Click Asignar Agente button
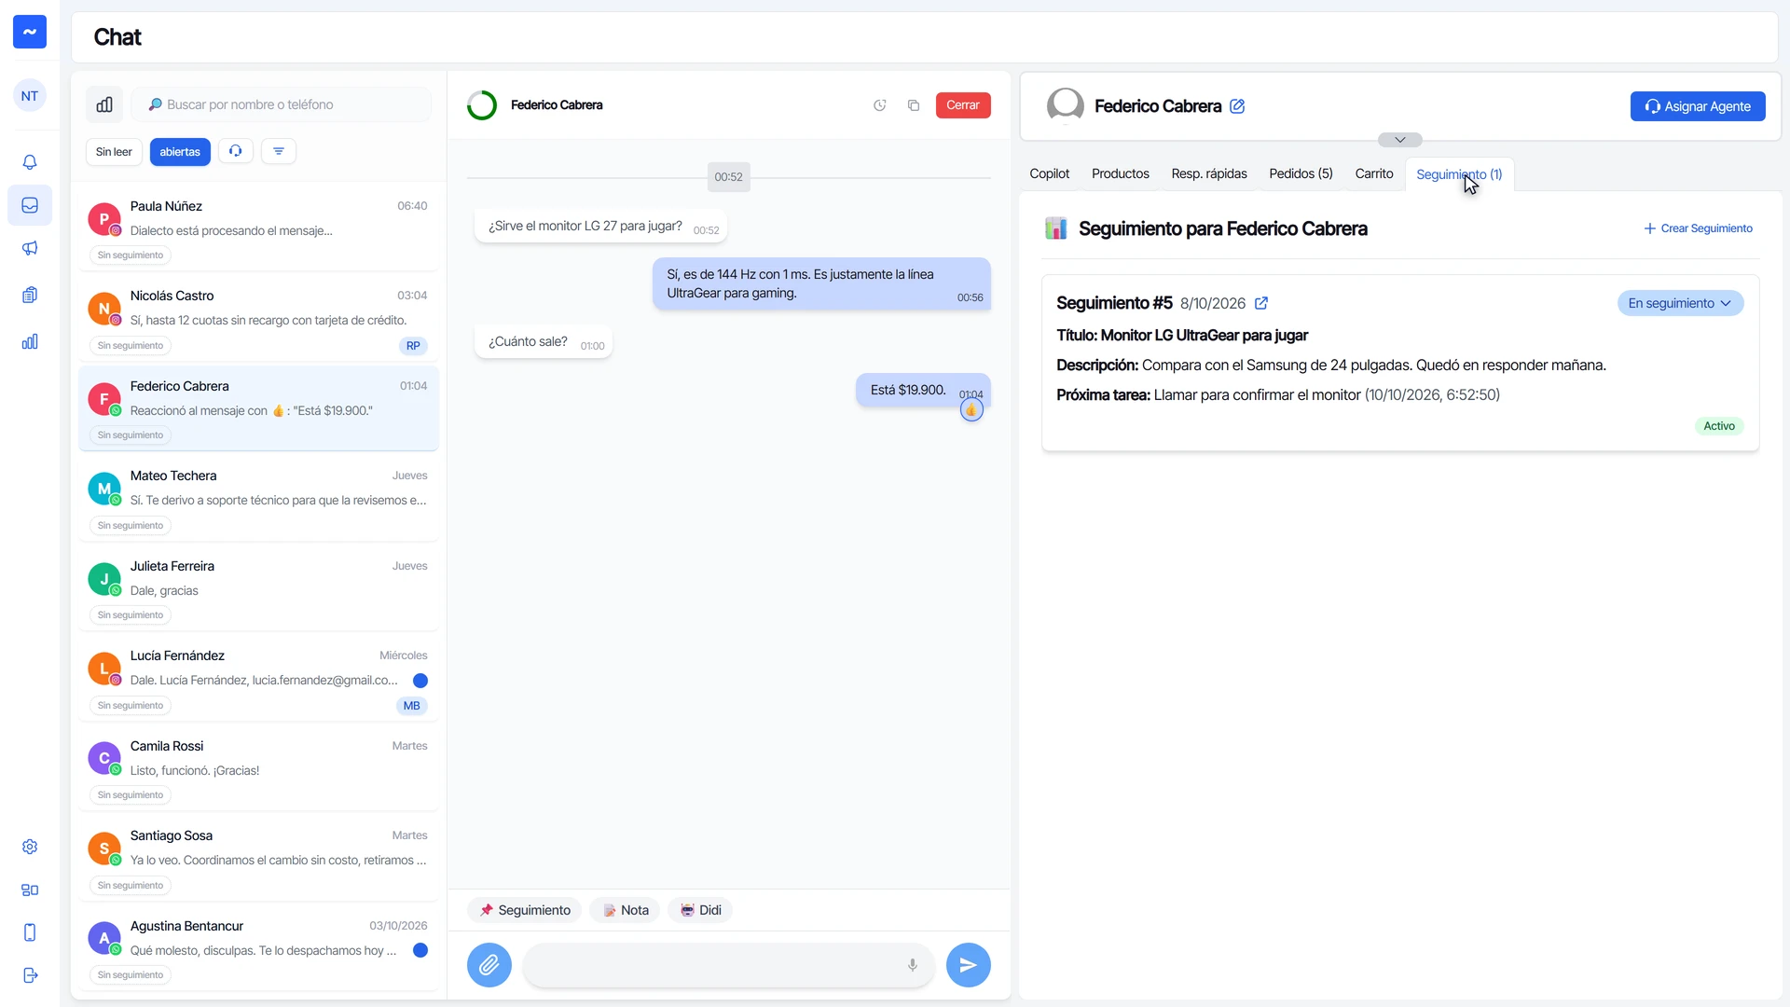 (1698, 106)
